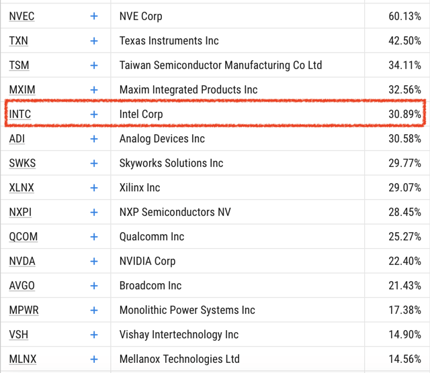Image resolution: width=430 pixels, height=373 pixels.
Task: Follow the SWKS ticker link
Action: 22,163
